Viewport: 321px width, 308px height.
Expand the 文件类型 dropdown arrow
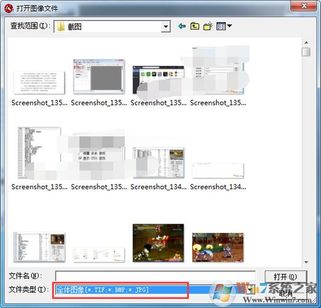click(x=250, y=290)
